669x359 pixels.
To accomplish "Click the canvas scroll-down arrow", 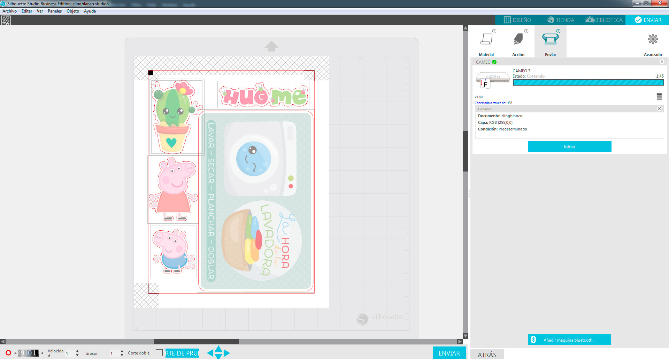I will pyautogui.click(x=465, y=336).
